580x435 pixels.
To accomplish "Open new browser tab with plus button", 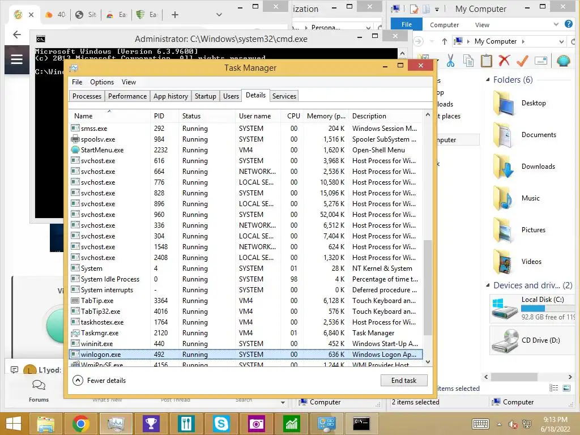I will tap(175, 15).
